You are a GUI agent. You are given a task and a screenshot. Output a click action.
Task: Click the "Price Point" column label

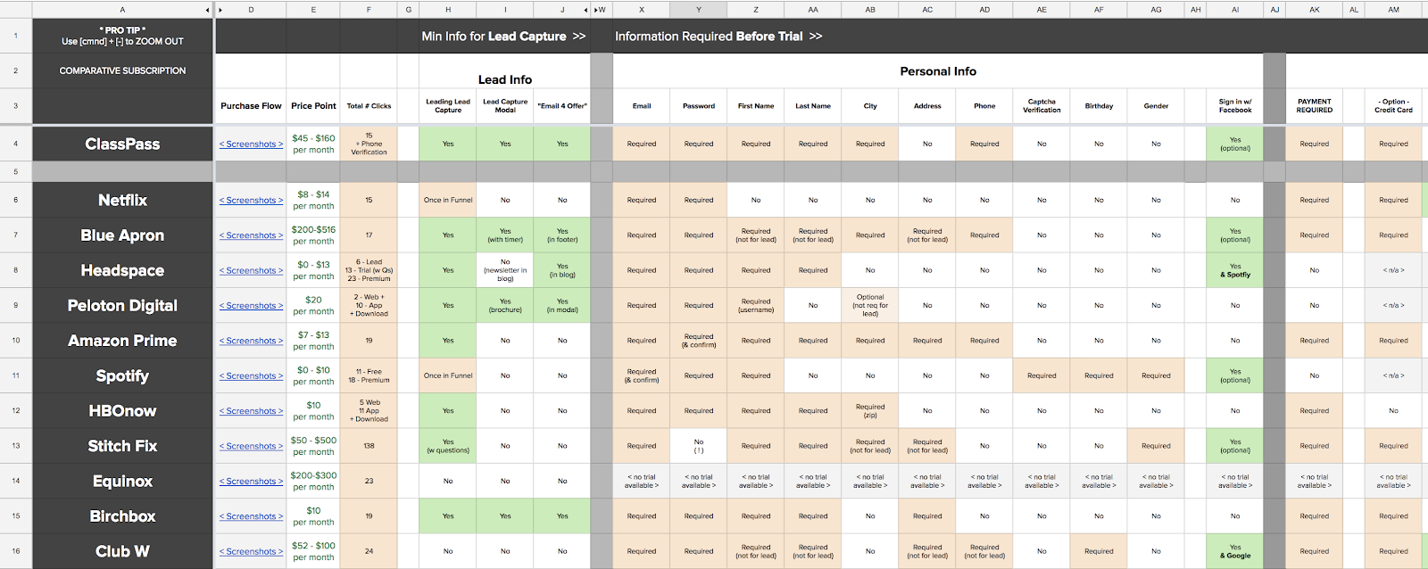313,106
